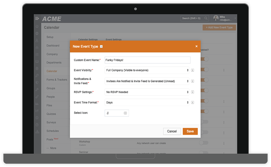This screenshot has width=271, height=167.
Task: Open the shield security icon in the rail
Action: coord(37,83)
